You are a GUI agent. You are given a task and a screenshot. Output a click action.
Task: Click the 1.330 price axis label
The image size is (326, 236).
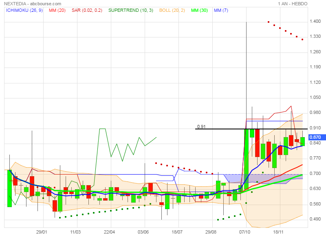point(315,37)
